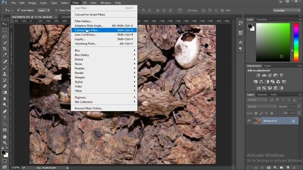Select the Horizontal Type tool
This screenshot has width=303, height=170.
coord(5,118)
